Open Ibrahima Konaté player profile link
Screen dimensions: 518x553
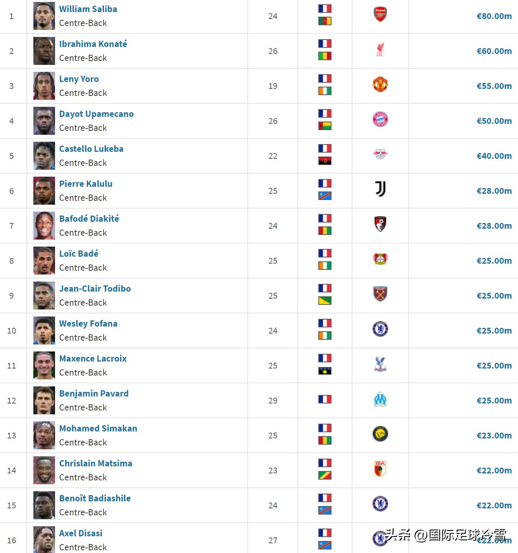tap(93, 44)
